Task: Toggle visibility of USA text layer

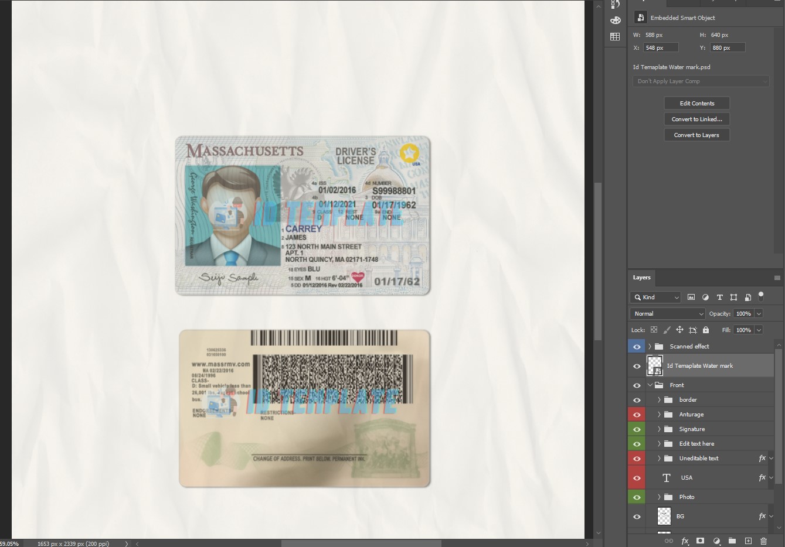Action: (637, 478)
